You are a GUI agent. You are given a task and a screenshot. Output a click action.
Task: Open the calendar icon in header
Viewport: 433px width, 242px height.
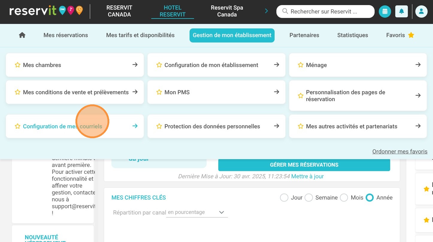[385, 12]
